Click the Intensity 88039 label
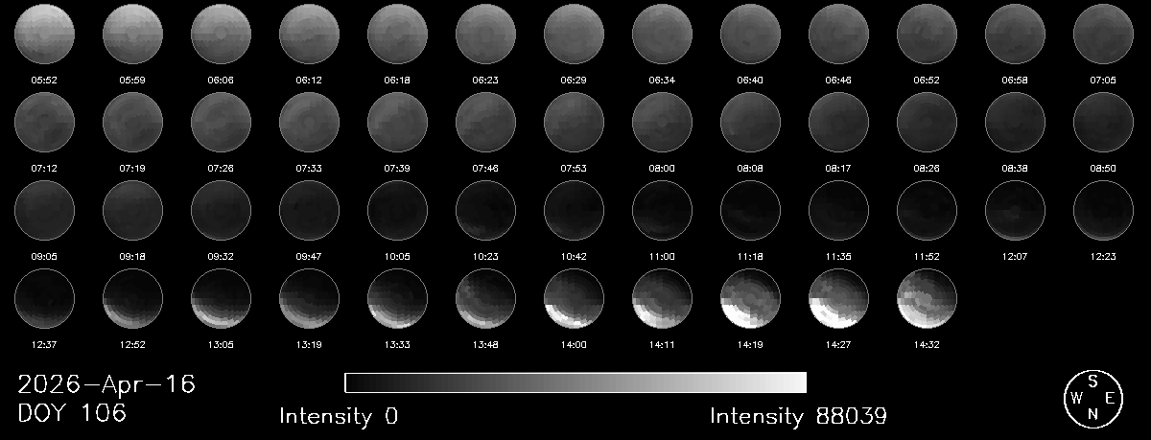The width and height of the screenshot is (1151, 440). coord(798,416)
